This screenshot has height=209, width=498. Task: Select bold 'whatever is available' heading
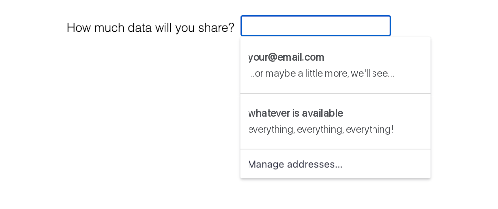tap(295, 113)
